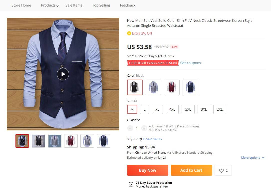271x195 pixels.
Task: Open the Get coupons link
Action: coord(190,63)
